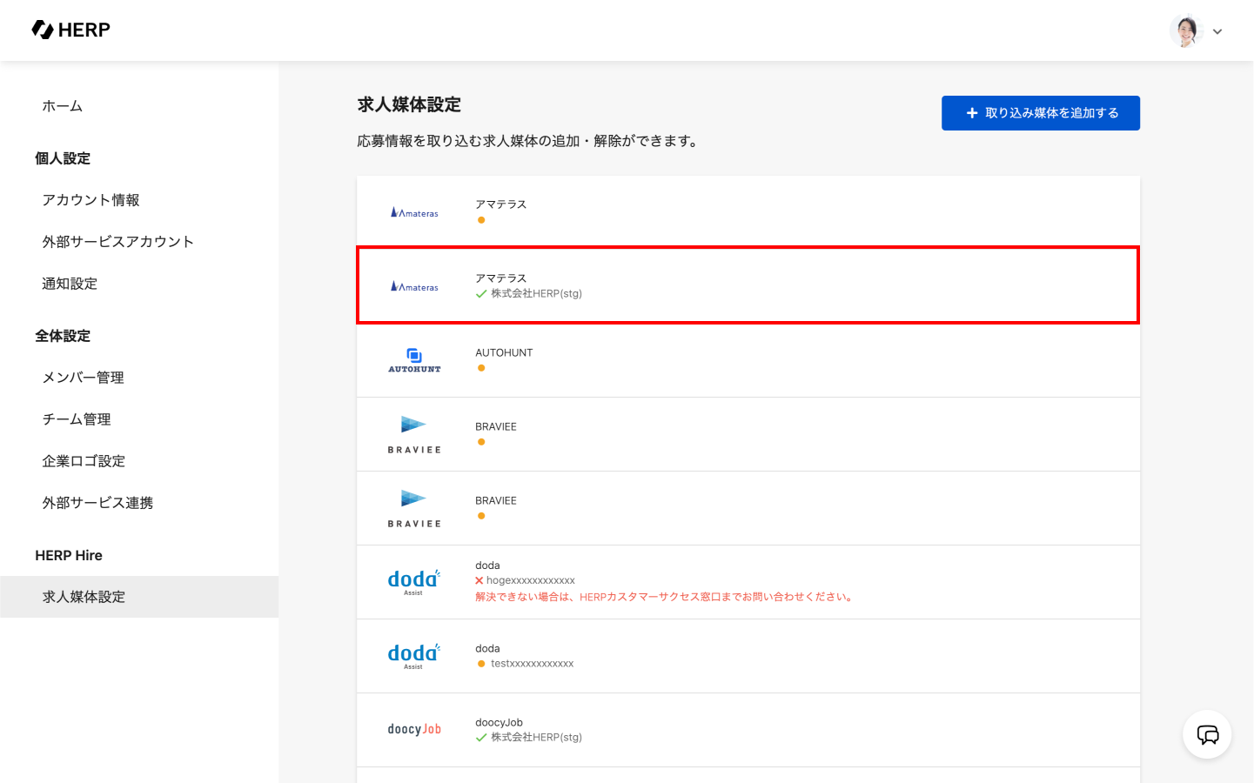Click the user profile avatar
This screenshot has width=1254, height=783.
click(1186, 30)
